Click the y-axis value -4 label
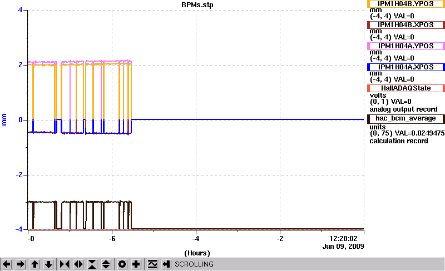 19,229
